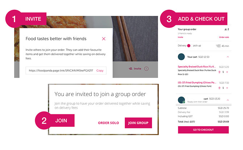This screenshot has height=150, width=243.
Task: Toggle the Delivery / pick up switch
Action: (189, 46)
